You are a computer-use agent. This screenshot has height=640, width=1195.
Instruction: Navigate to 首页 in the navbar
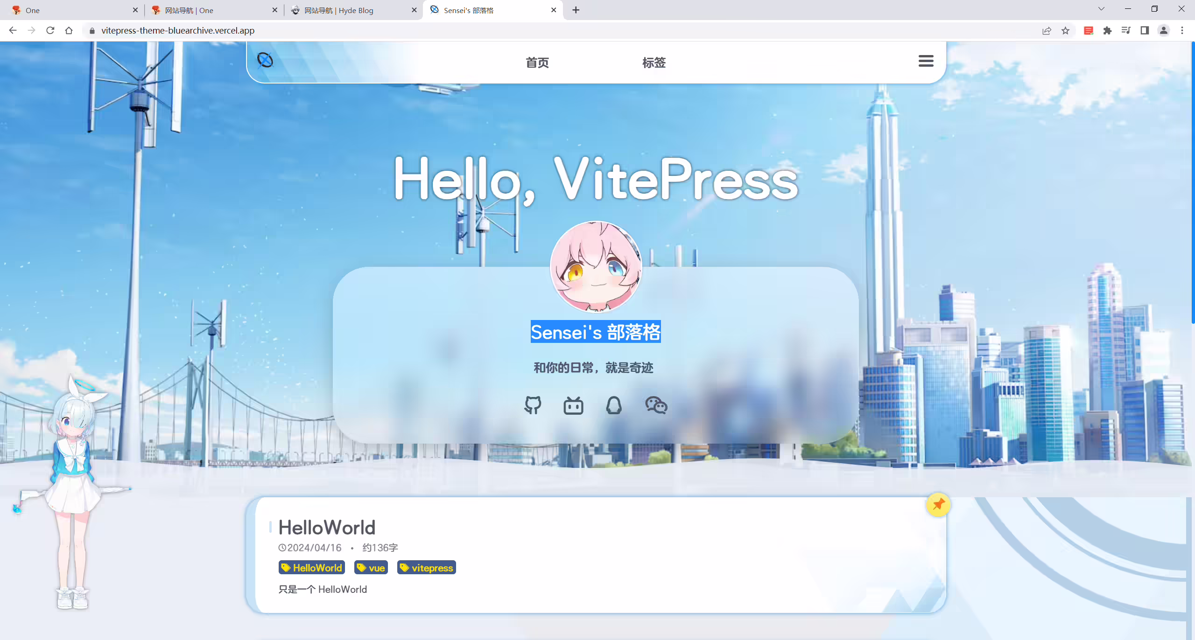pos(537,63)
